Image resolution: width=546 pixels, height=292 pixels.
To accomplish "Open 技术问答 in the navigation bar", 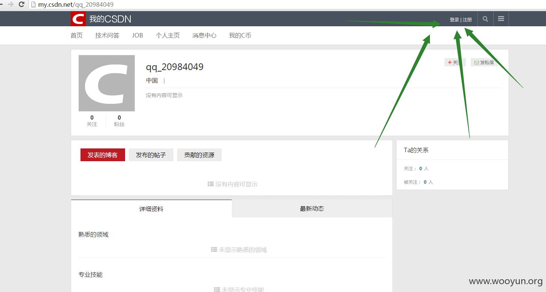I will point(107,36).
